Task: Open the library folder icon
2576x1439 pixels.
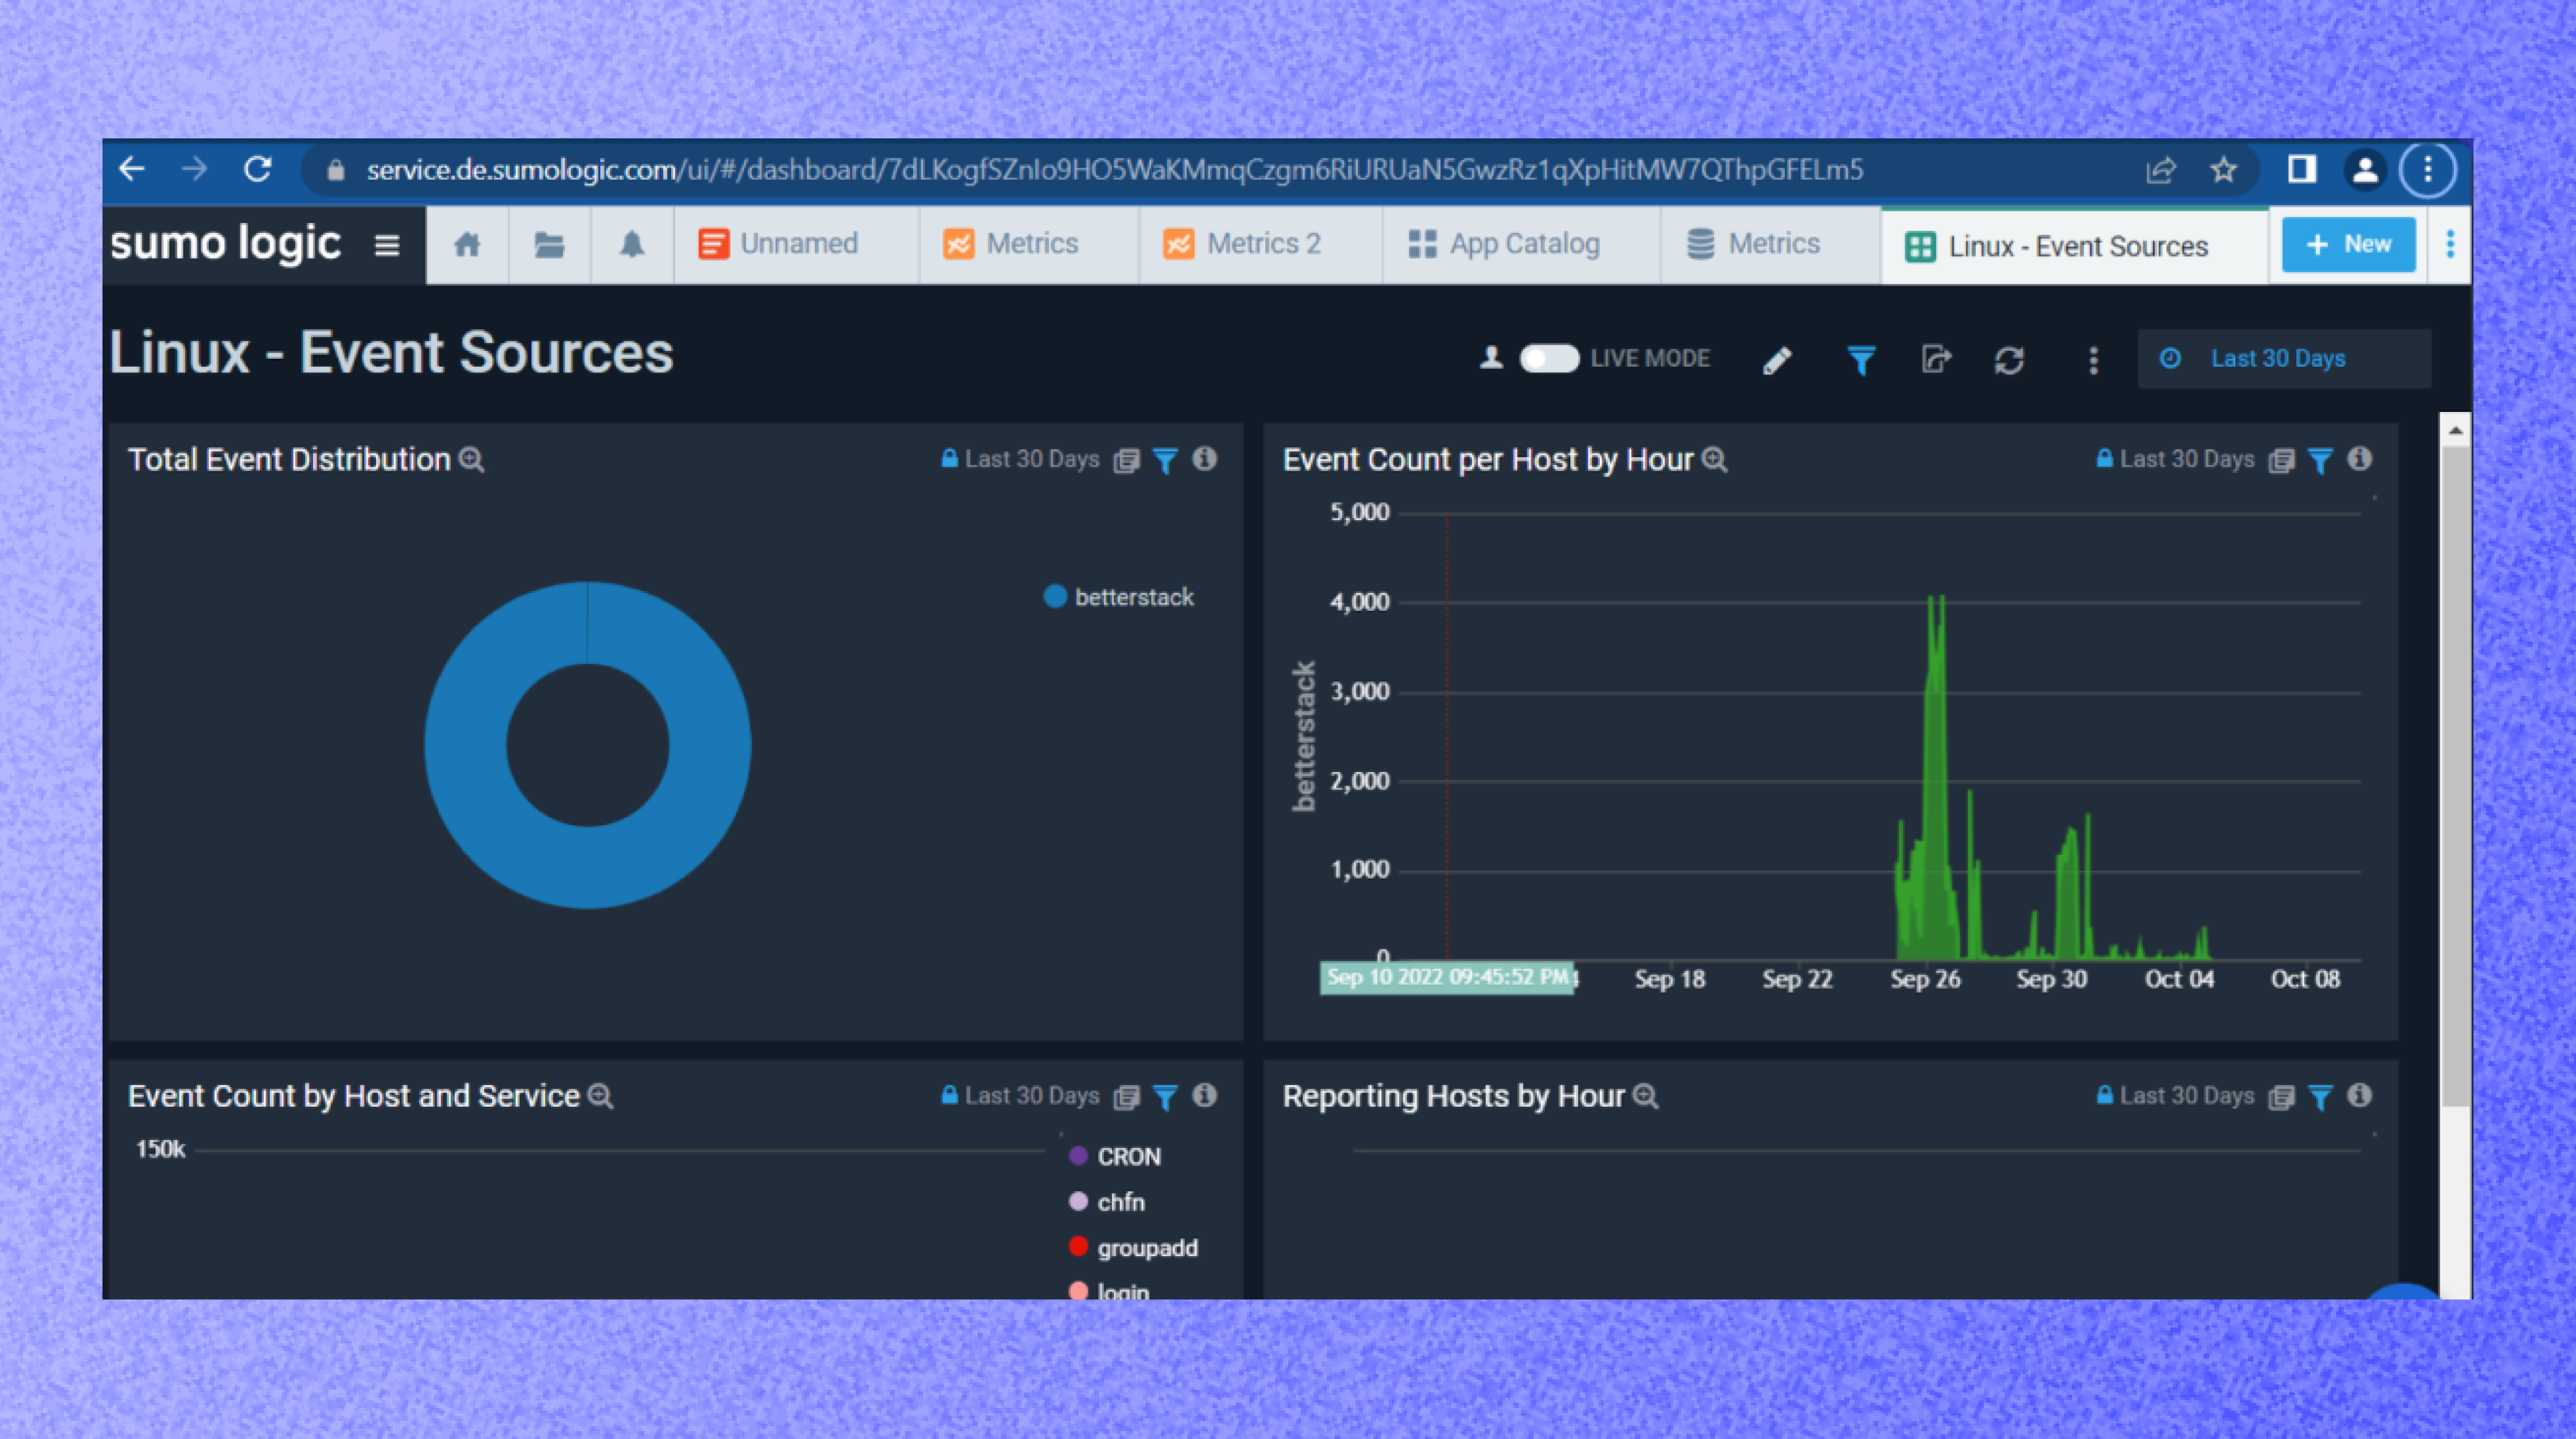Action: click(x=549, y=245)
